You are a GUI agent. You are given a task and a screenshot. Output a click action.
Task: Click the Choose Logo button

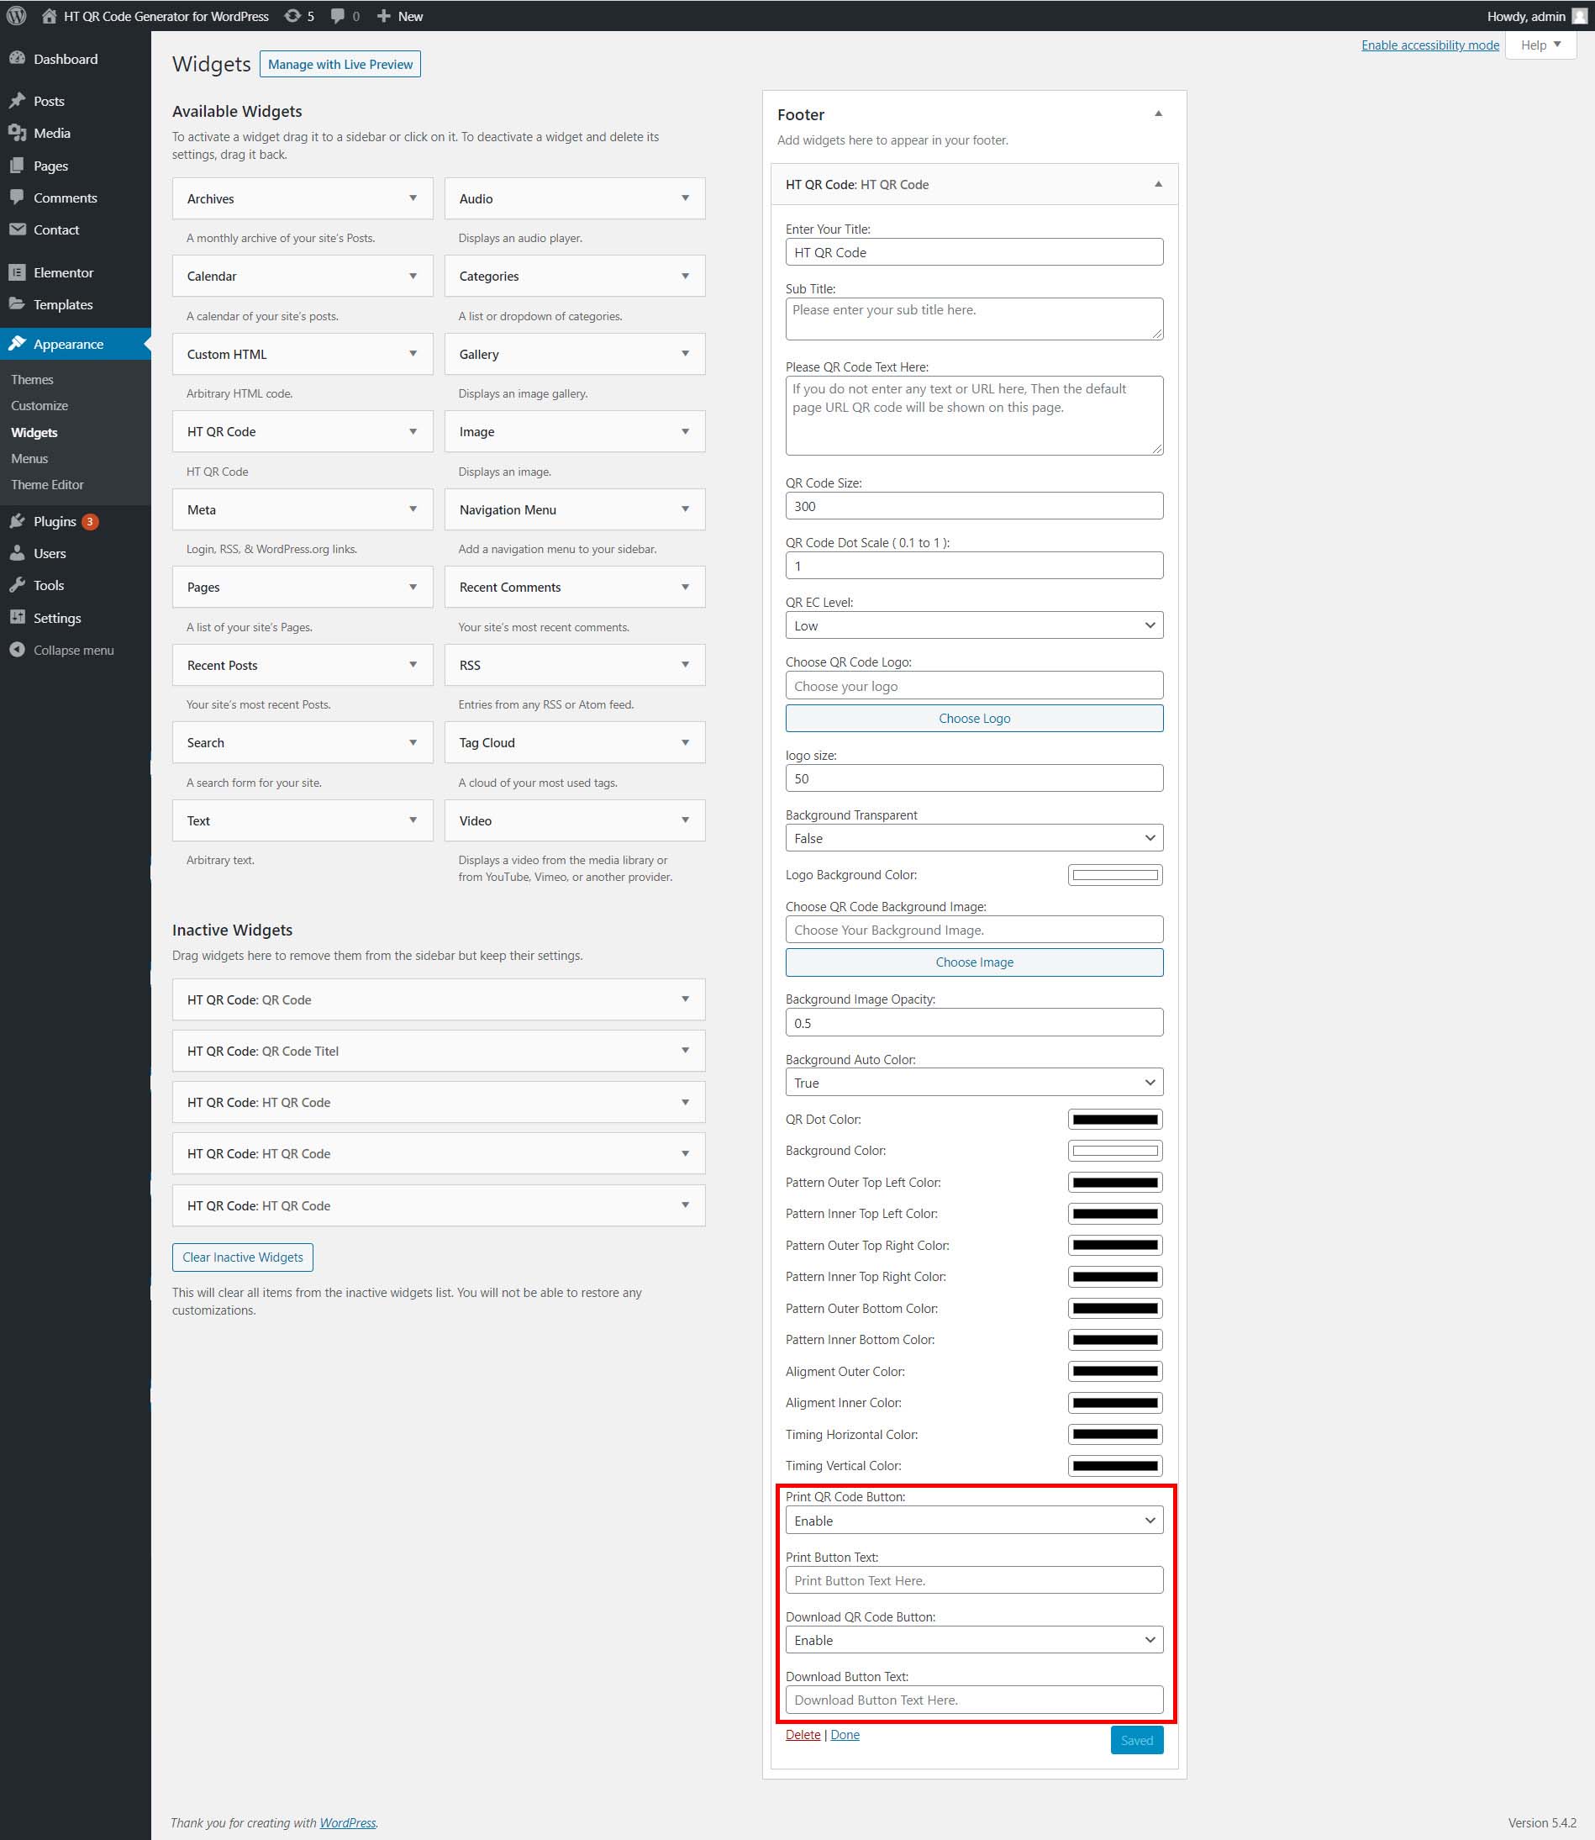pos(974,719)
